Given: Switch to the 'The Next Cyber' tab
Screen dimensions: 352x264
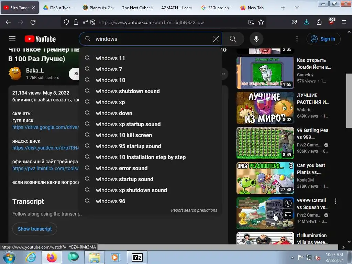Looking at the screenshot, I should point(137,8).
